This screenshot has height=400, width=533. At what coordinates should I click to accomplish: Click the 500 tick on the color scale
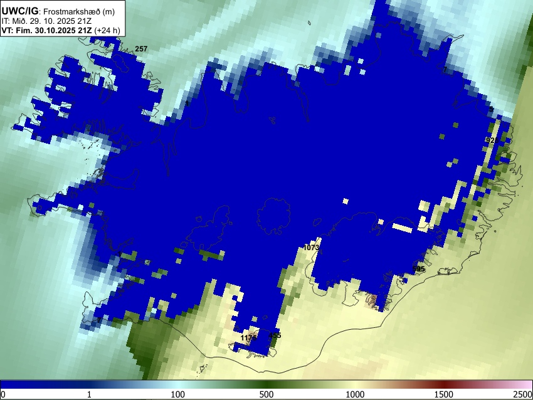coord(266,394)
